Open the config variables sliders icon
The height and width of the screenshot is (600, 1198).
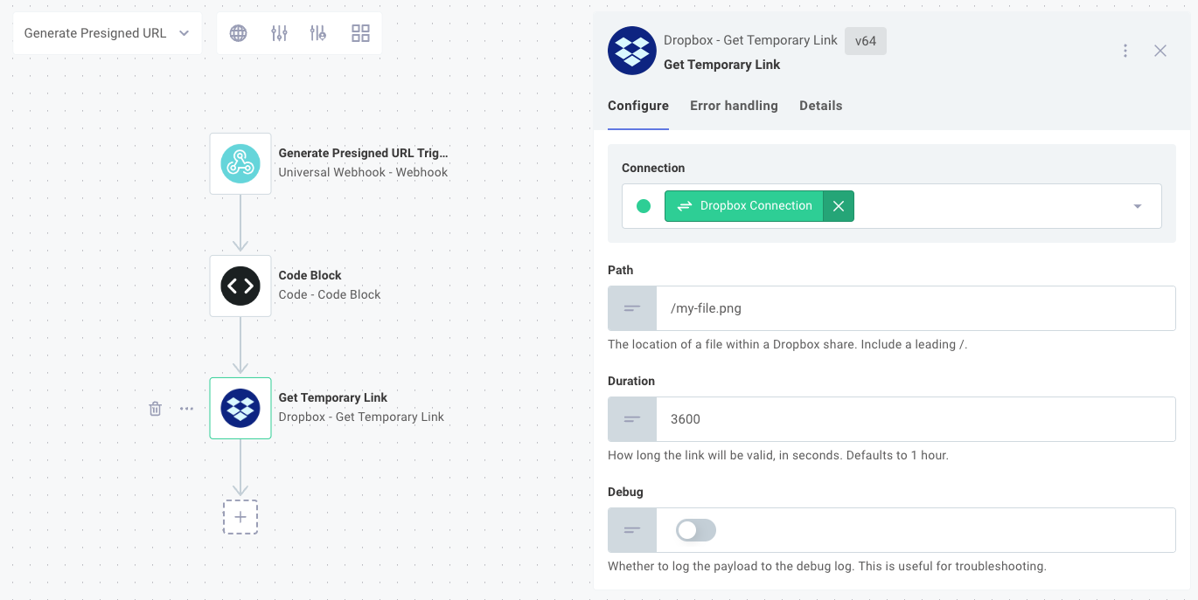[278, 32]
